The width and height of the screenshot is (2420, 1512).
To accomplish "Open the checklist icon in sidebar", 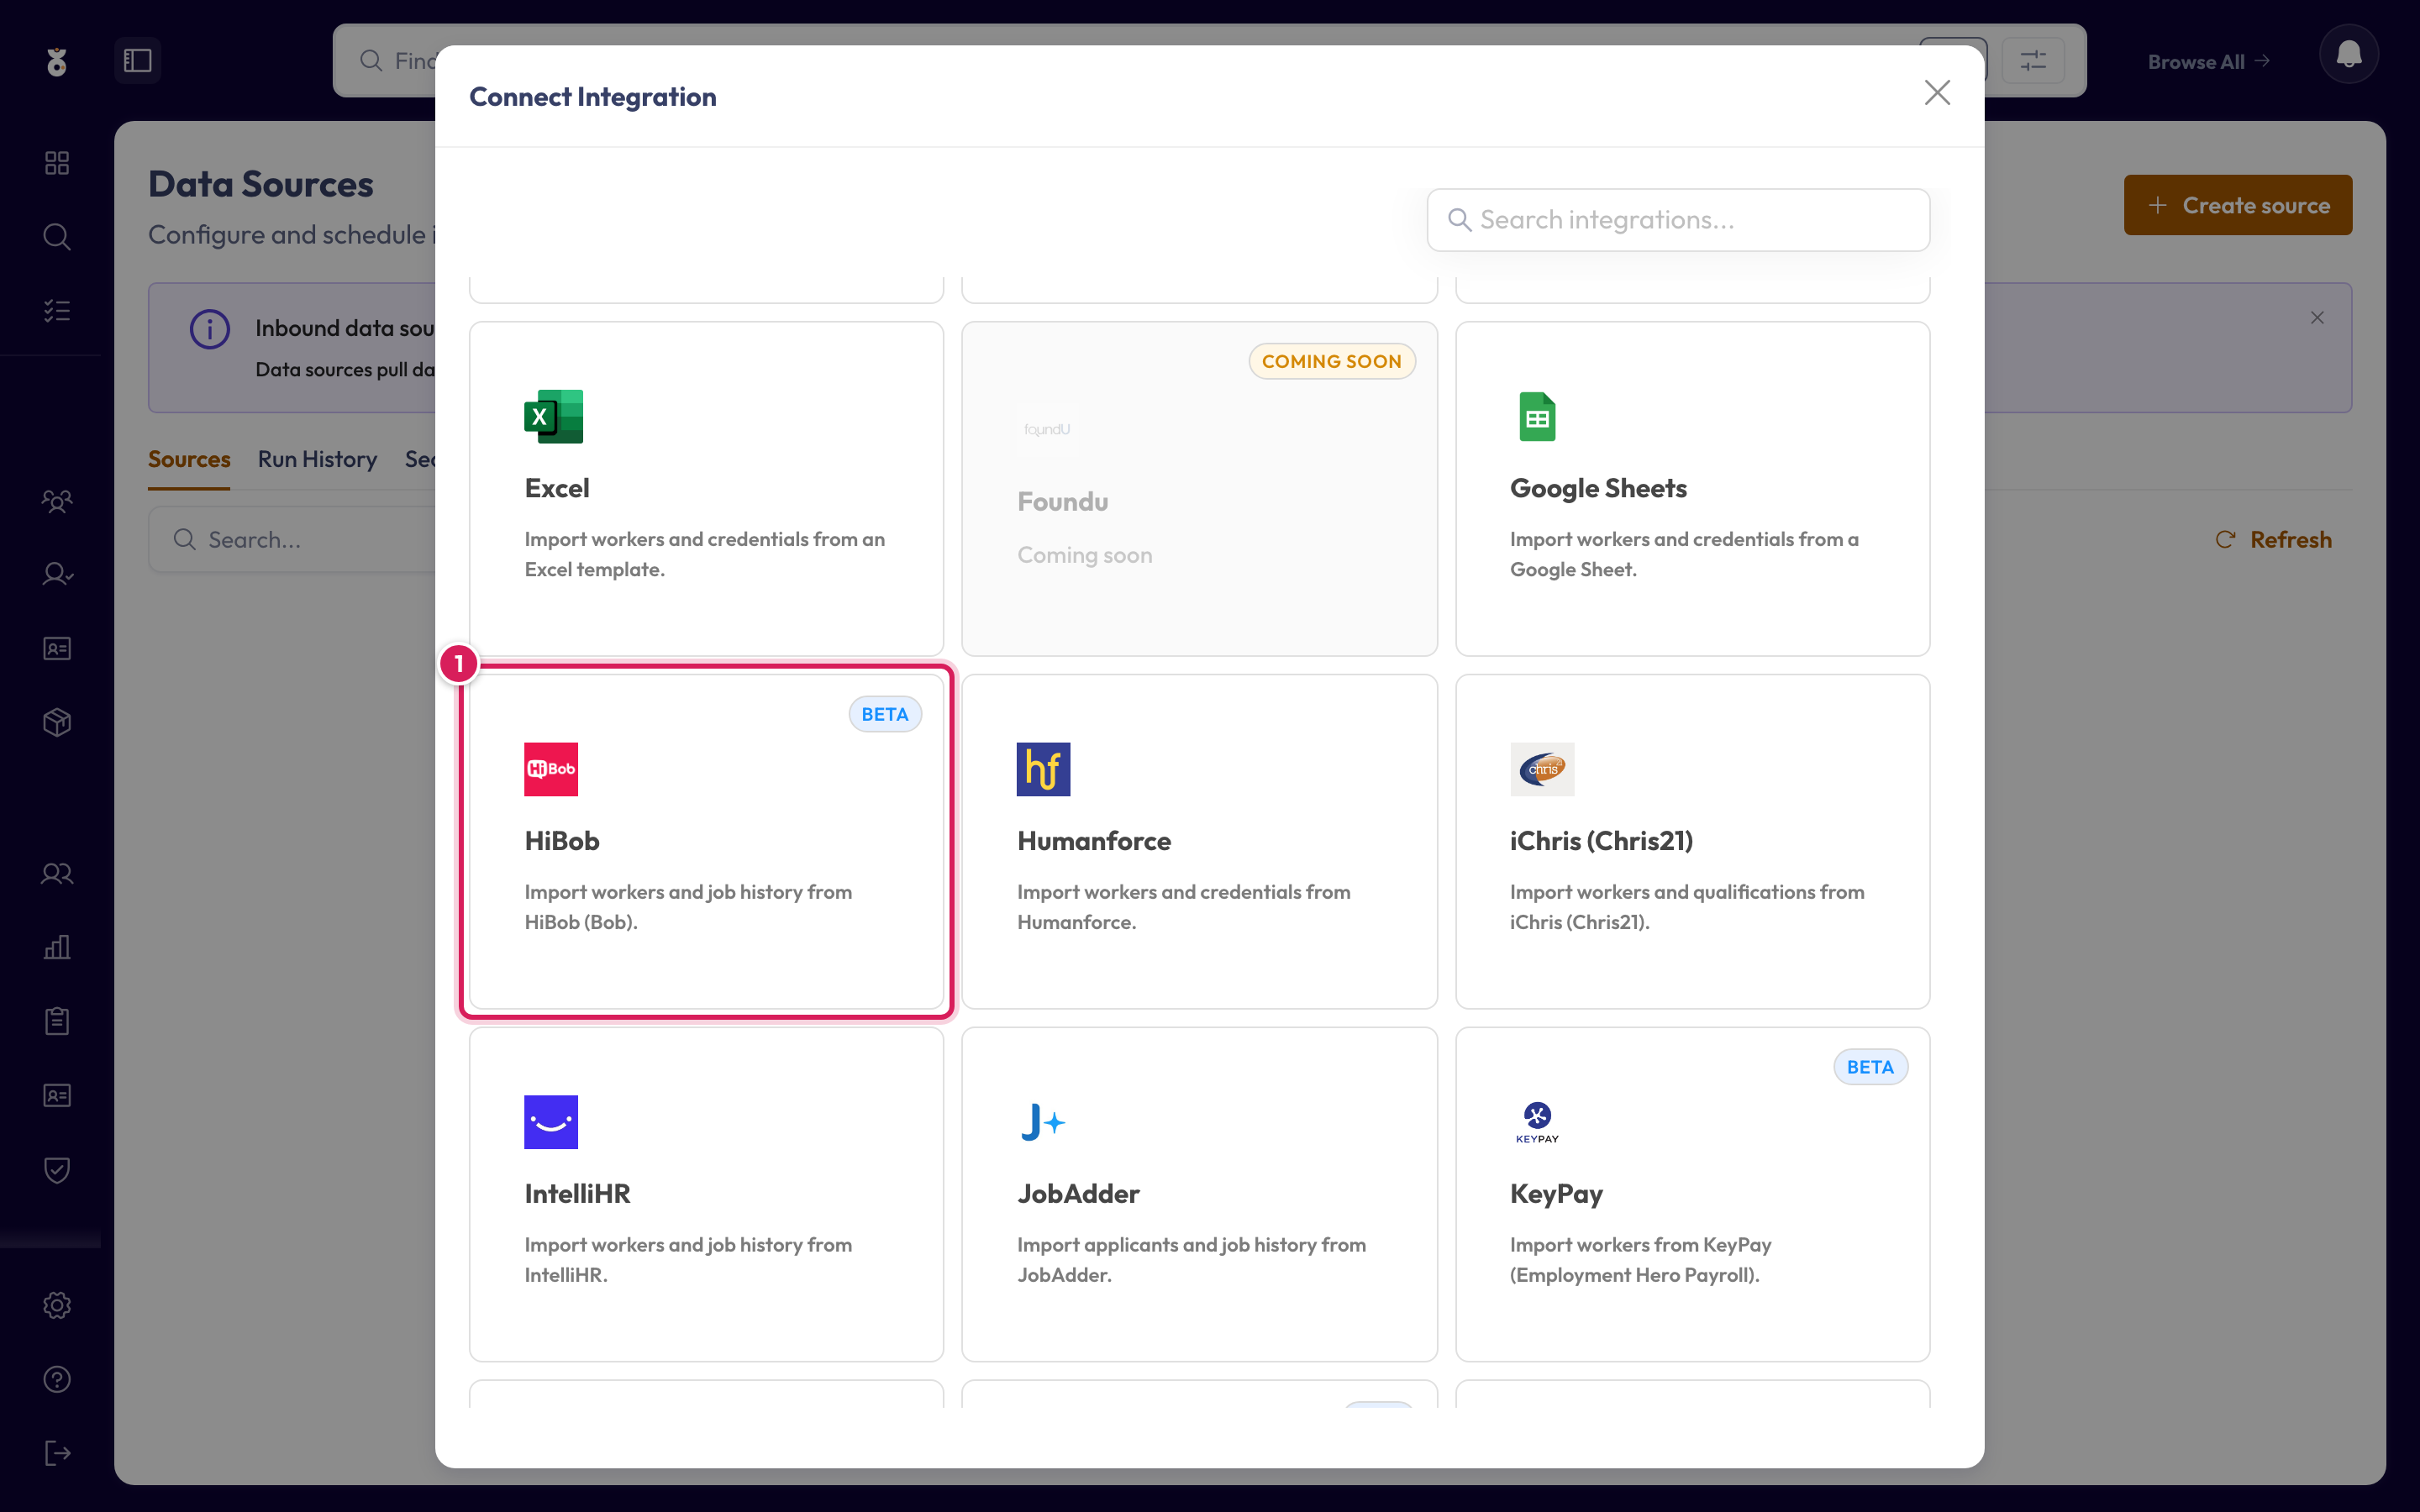I will tap(57, 311).
